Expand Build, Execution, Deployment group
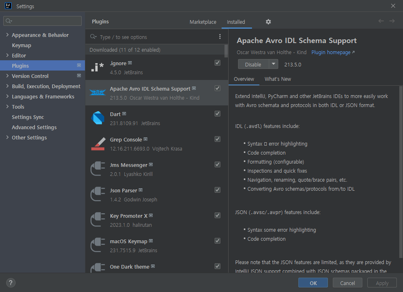 pos(7,86)
